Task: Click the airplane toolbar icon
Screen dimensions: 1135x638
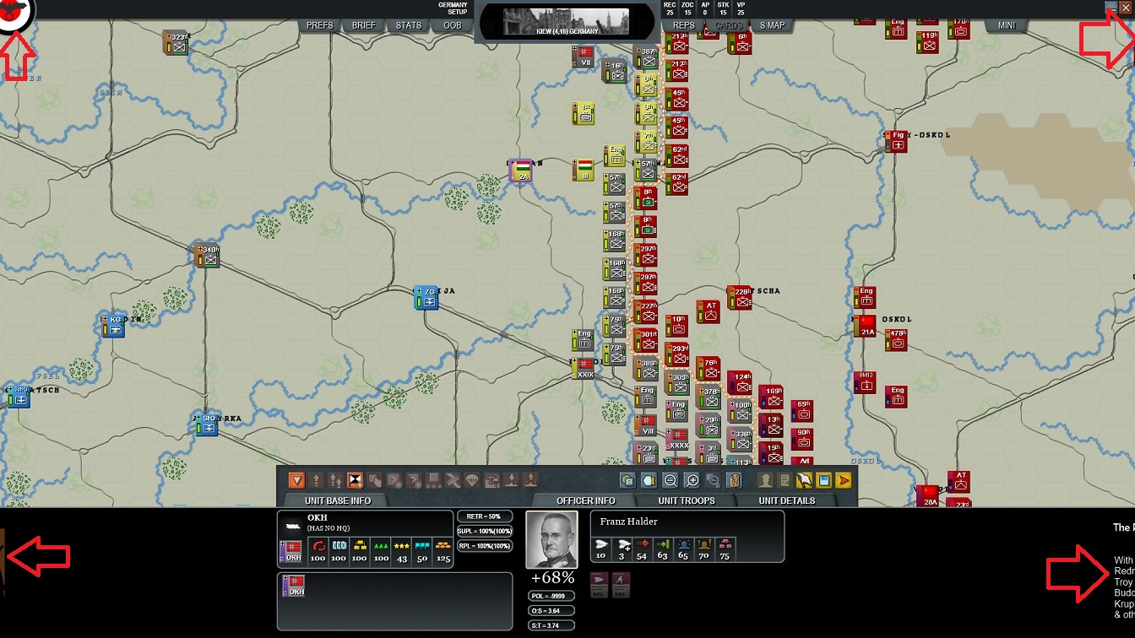Action: click(491, 480)
